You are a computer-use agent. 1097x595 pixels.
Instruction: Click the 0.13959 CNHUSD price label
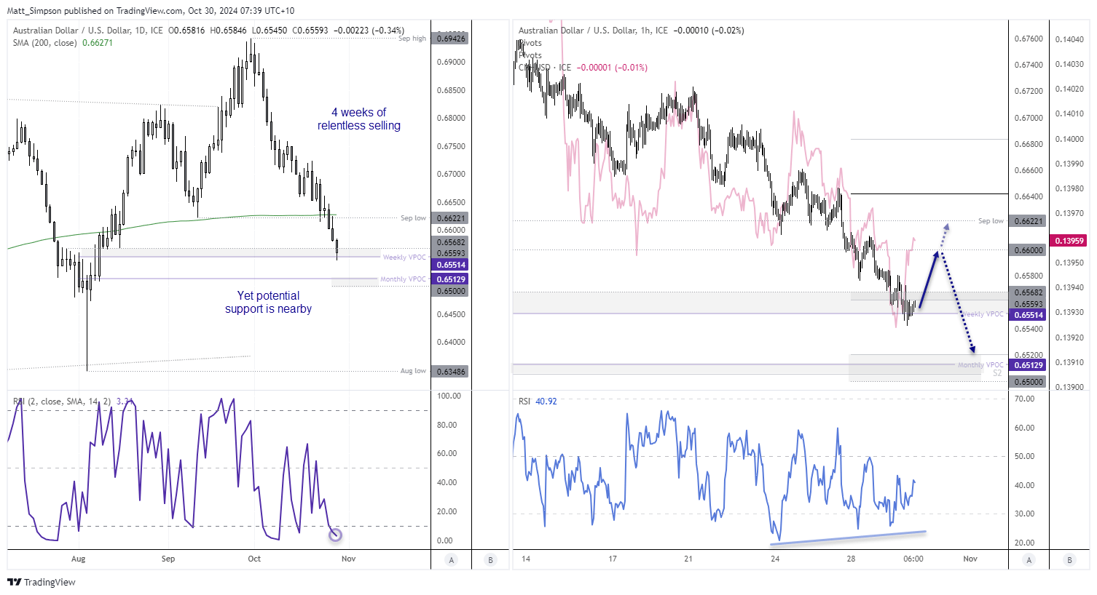pyautogui.click(x=1069, y=241)
